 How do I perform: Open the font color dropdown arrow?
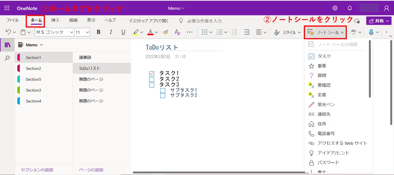point(156,32)
